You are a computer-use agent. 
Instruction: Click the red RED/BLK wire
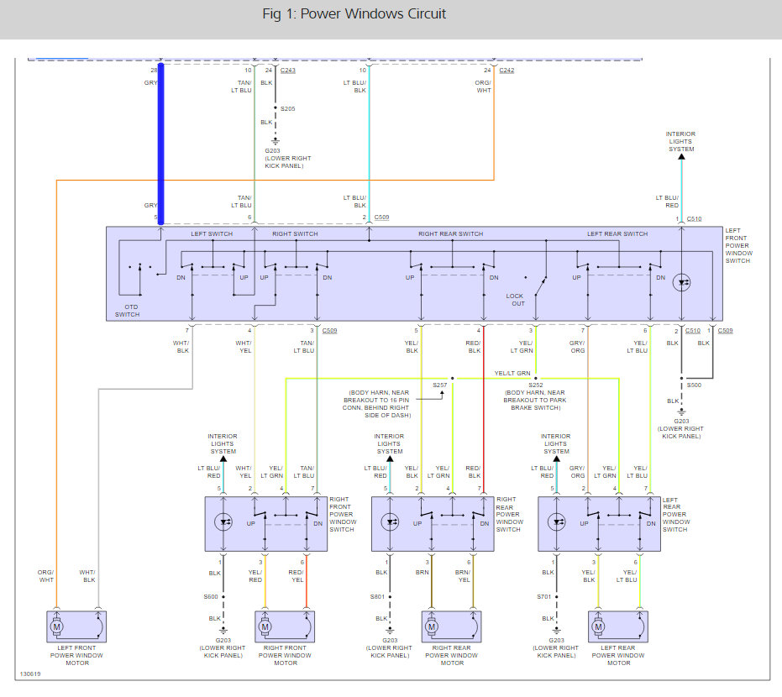483,409
